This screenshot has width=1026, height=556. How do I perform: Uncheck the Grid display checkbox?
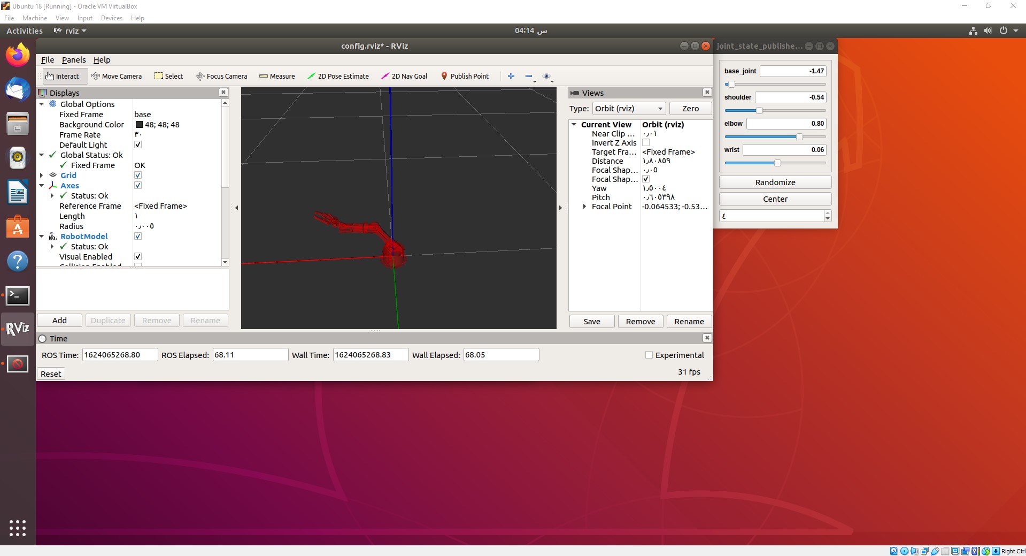137,175
